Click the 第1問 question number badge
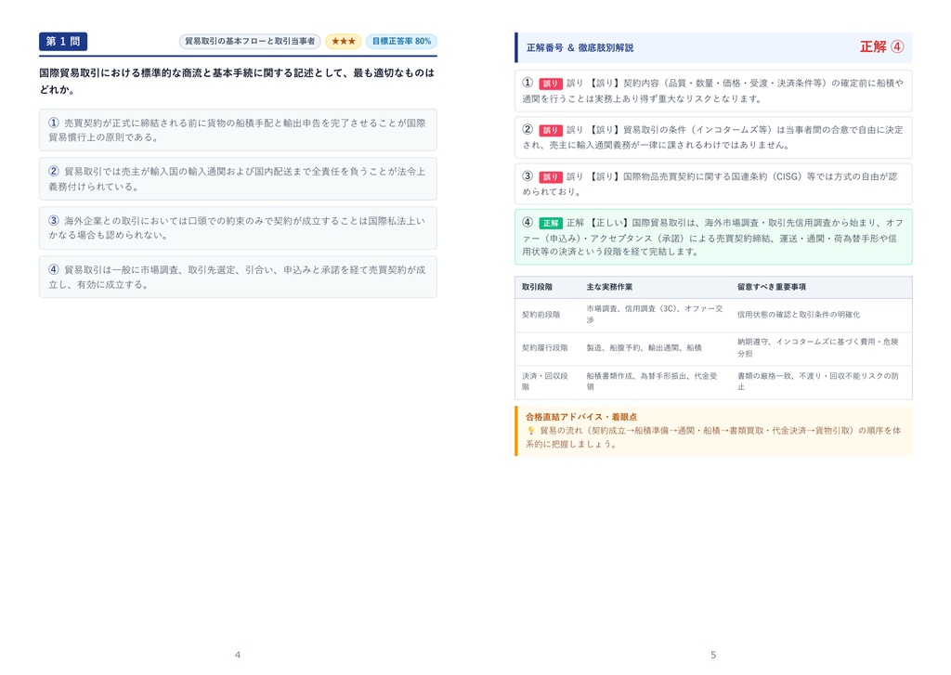951x675 pixels. (63, 41)
